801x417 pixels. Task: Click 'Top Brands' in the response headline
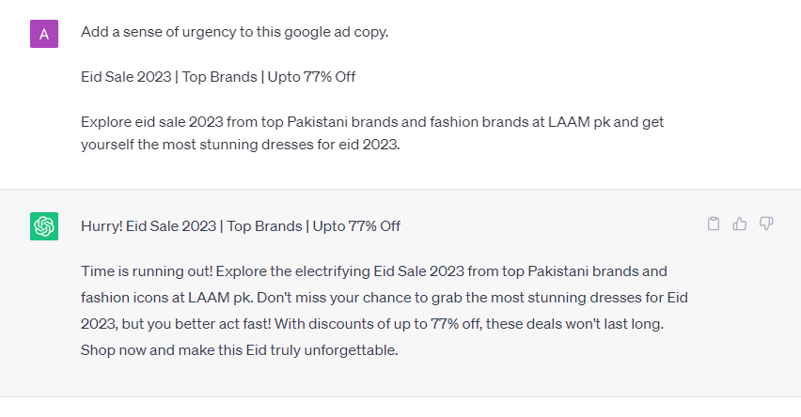[x=263, y=225]
